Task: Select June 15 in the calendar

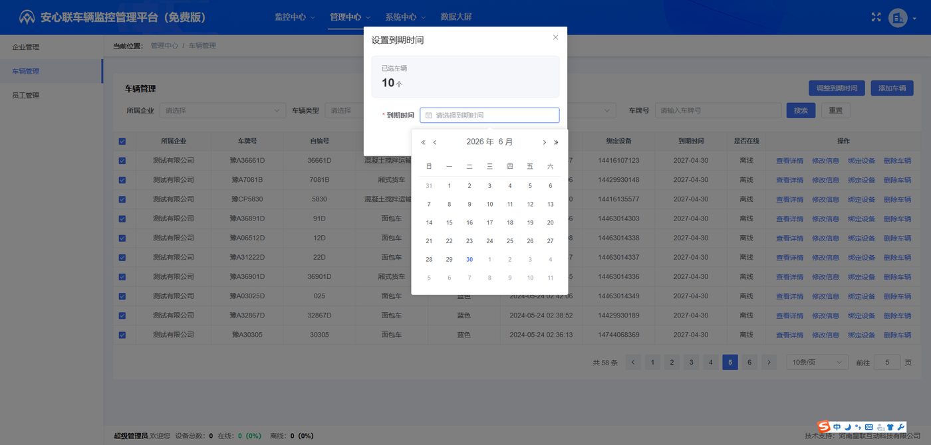Action: 449,223
